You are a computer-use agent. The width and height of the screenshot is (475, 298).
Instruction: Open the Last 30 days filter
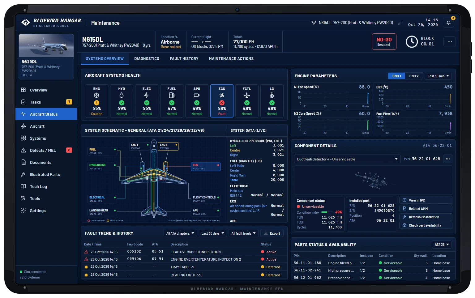213,233
